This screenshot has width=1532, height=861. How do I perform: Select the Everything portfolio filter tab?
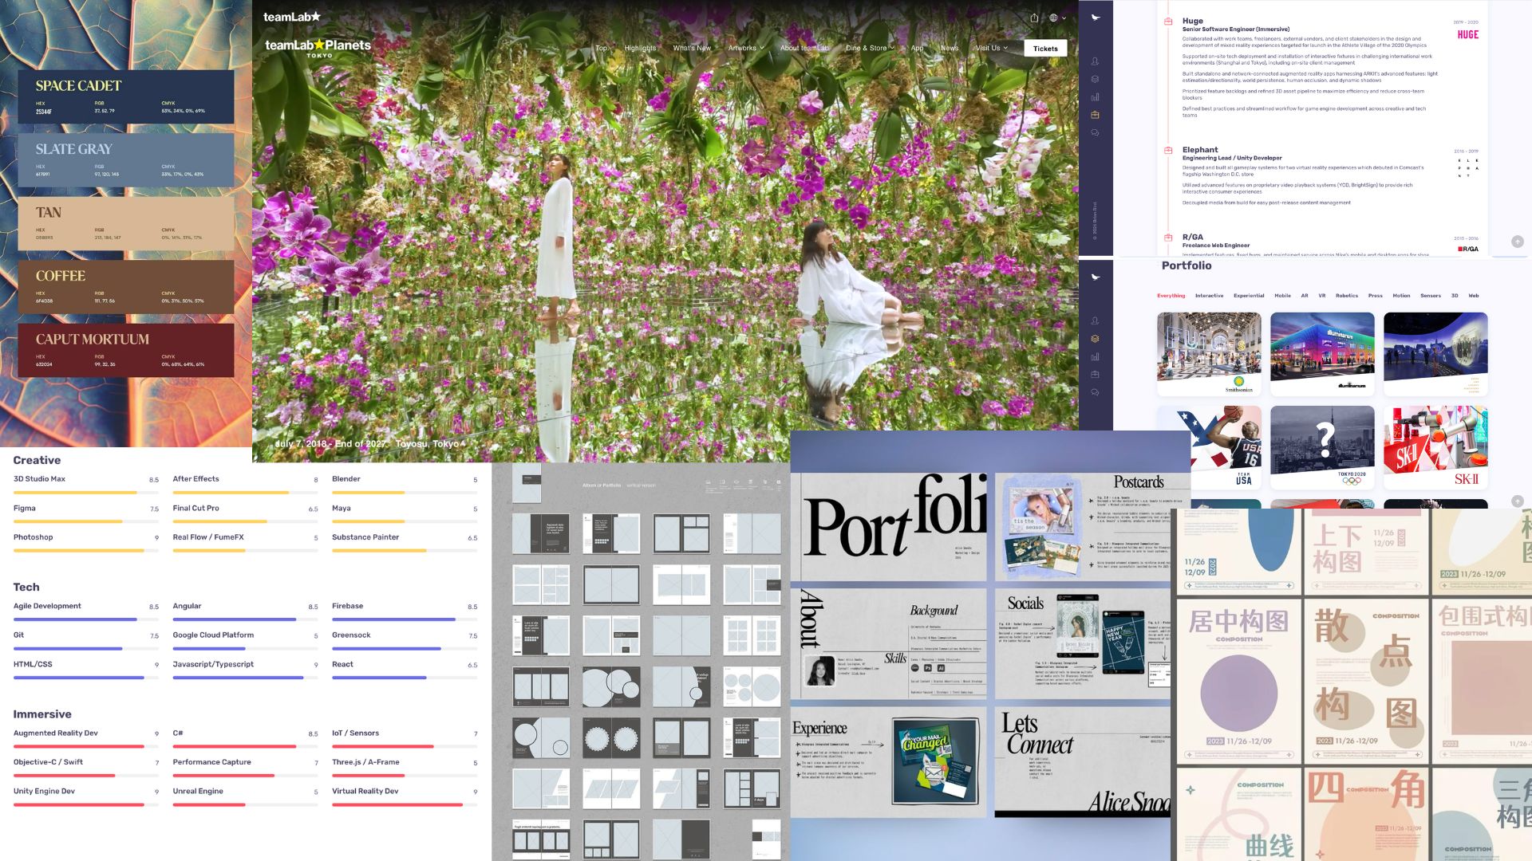tap(1171, 296)
